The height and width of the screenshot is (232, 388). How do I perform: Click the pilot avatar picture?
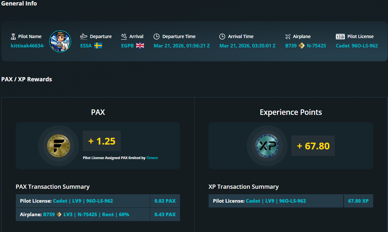click(60, 41)
